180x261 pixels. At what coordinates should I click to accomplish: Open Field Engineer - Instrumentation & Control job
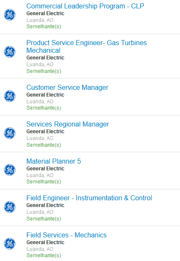click(89, 198)
